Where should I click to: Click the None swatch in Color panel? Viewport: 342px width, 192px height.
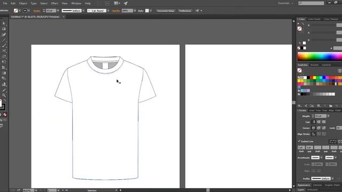pyautogui.click(x=299, y=48)
